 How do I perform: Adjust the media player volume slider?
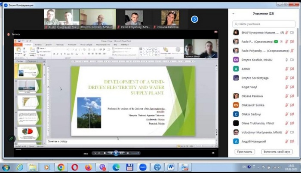135,153
